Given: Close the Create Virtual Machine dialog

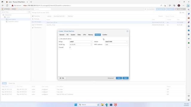Looking at the screenshot, I should 127,31.
